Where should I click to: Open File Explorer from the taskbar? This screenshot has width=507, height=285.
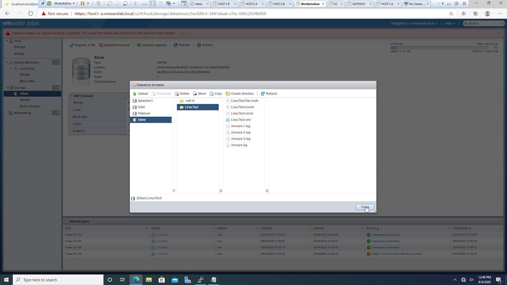coord(149,280)
